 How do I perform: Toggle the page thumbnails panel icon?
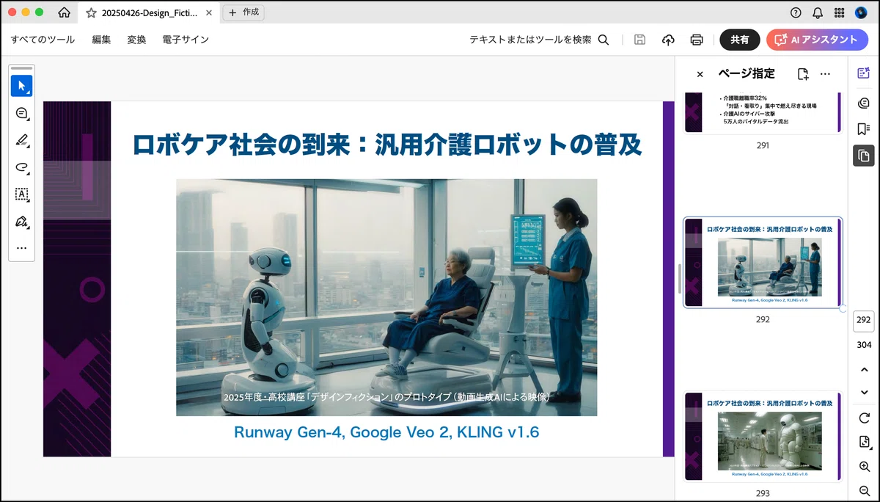(864, 155)
